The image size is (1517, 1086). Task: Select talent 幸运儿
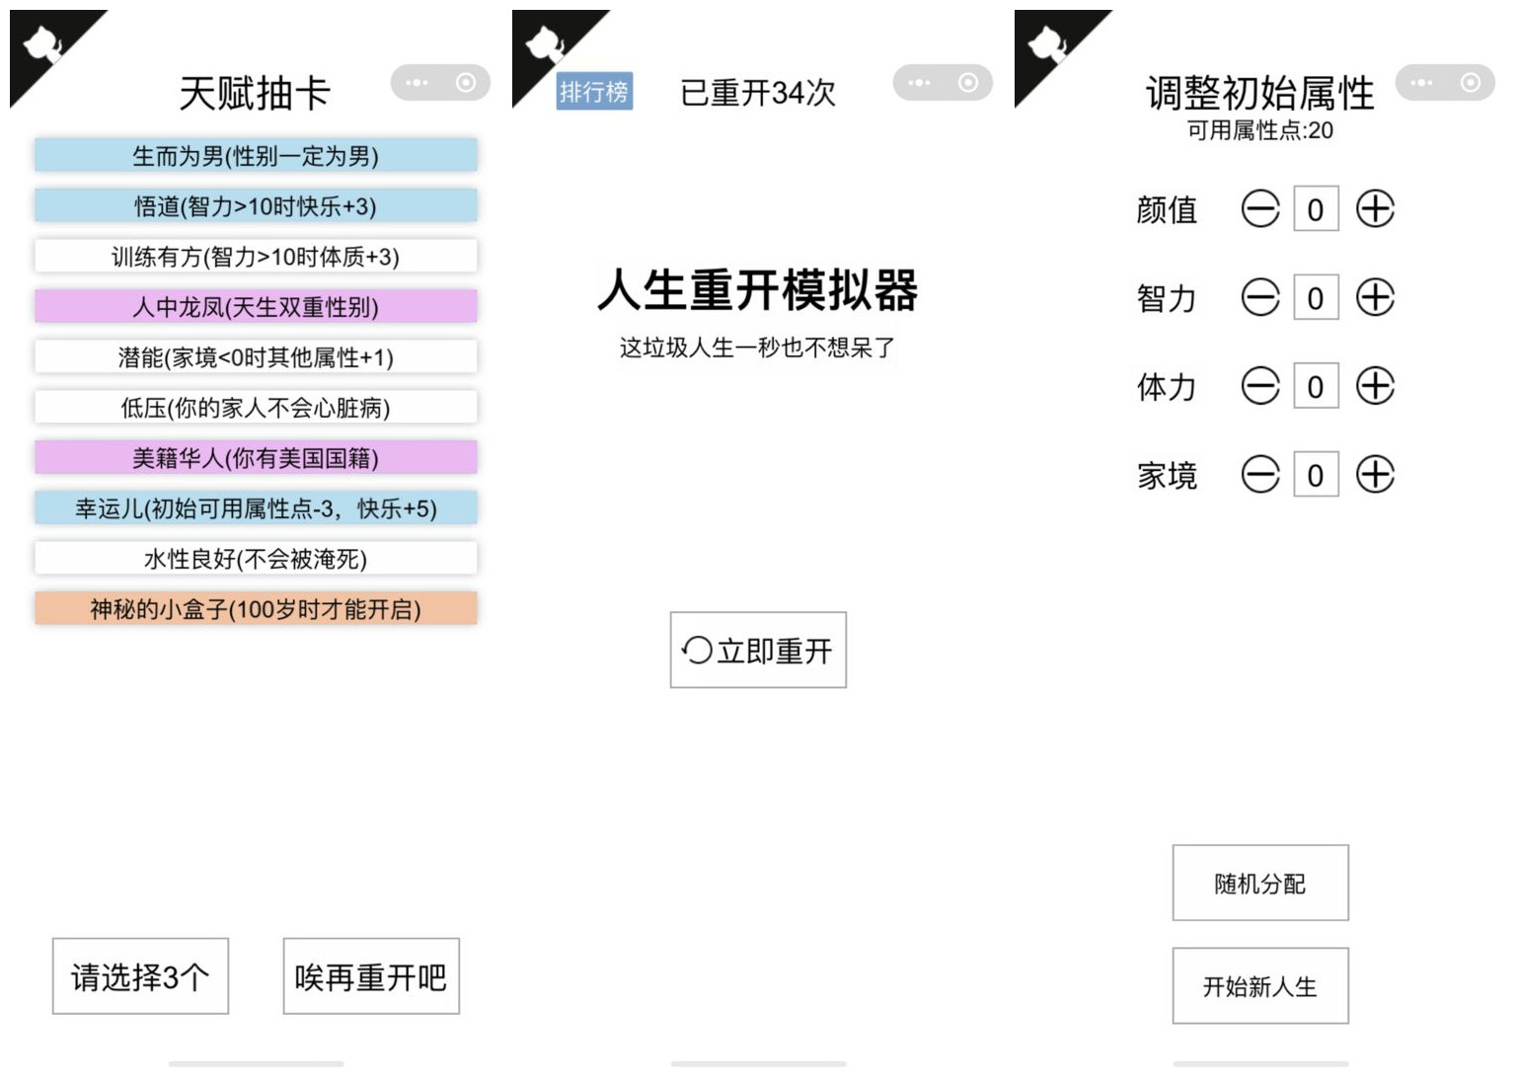[x=256, y=508]
